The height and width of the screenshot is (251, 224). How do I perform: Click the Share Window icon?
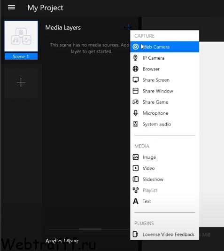click(136, 91)
